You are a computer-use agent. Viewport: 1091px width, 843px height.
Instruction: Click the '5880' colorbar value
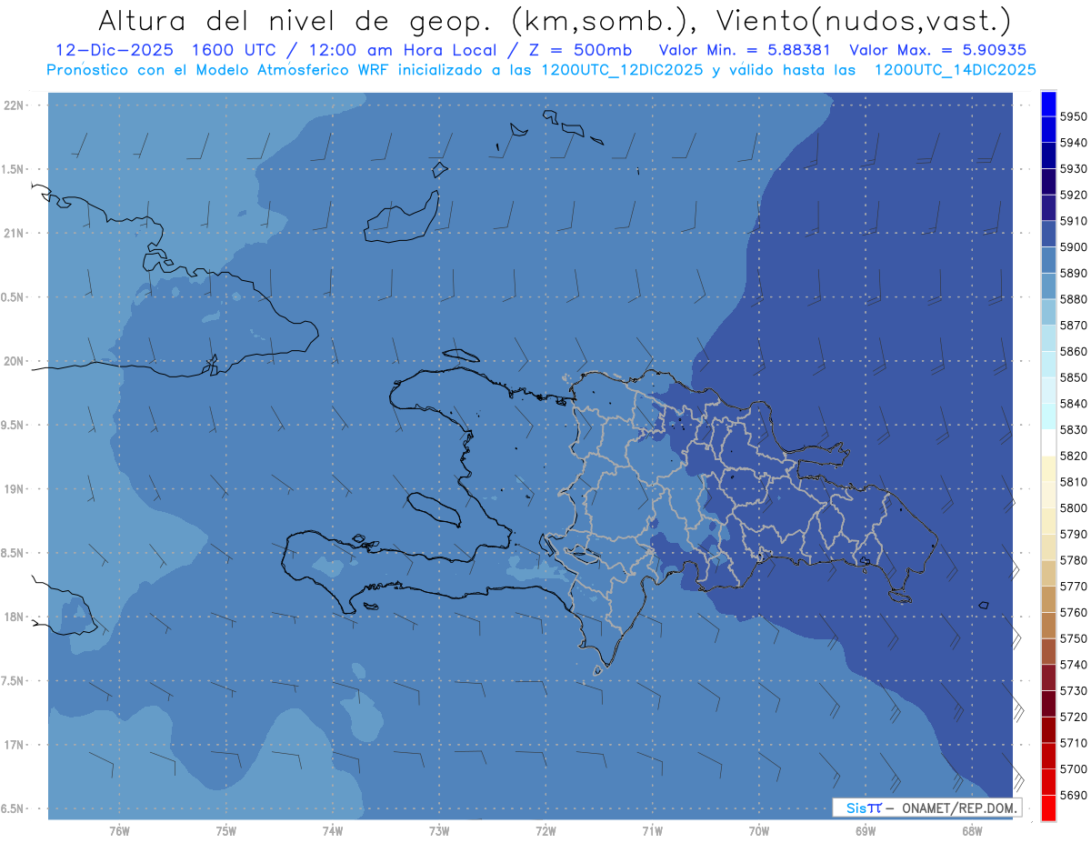1074,299
